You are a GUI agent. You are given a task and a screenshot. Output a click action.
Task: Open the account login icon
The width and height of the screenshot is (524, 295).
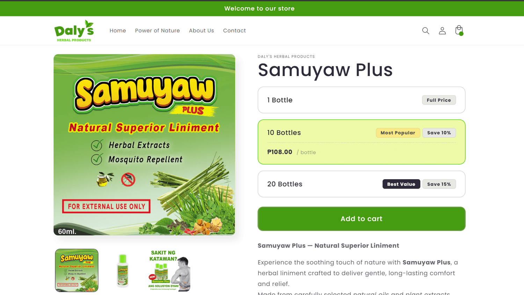tap(442, 31)
